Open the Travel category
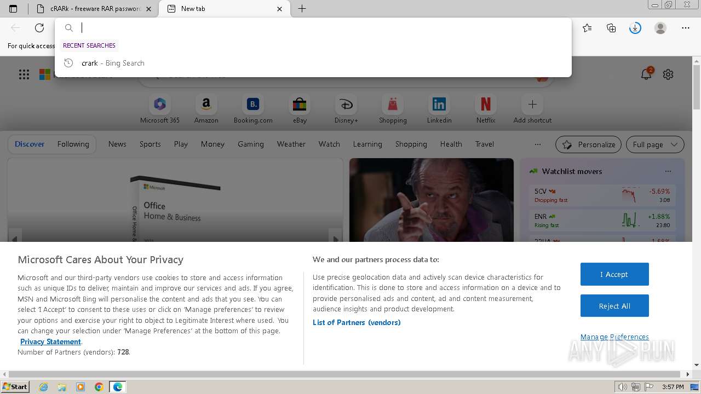 pos(485,144)
